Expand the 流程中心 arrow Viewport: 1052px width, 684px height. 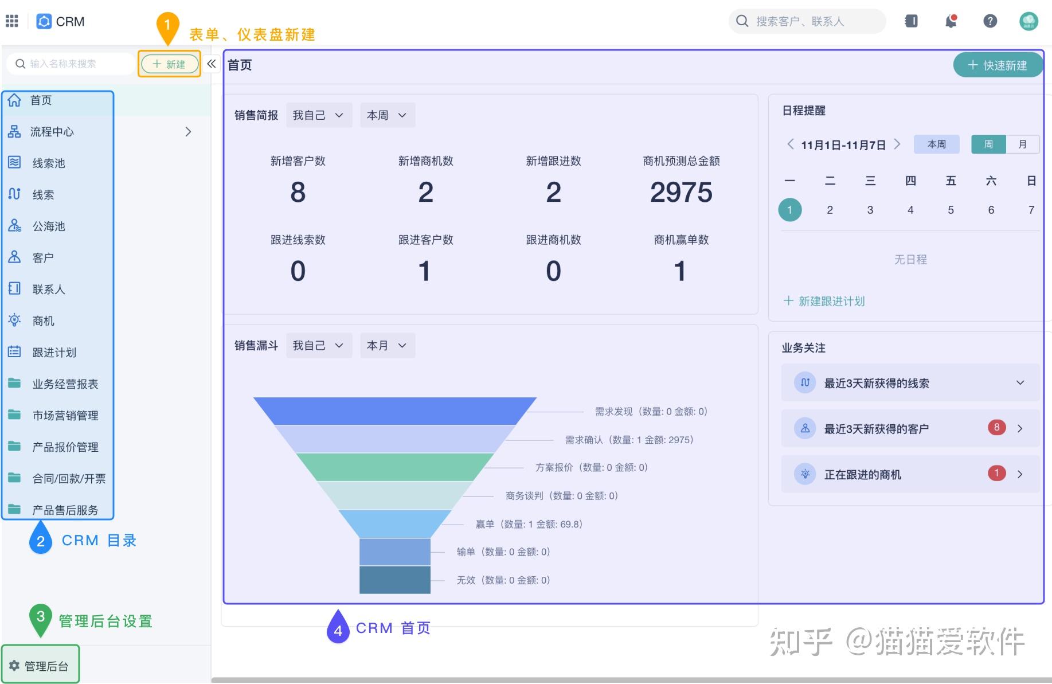188,132
